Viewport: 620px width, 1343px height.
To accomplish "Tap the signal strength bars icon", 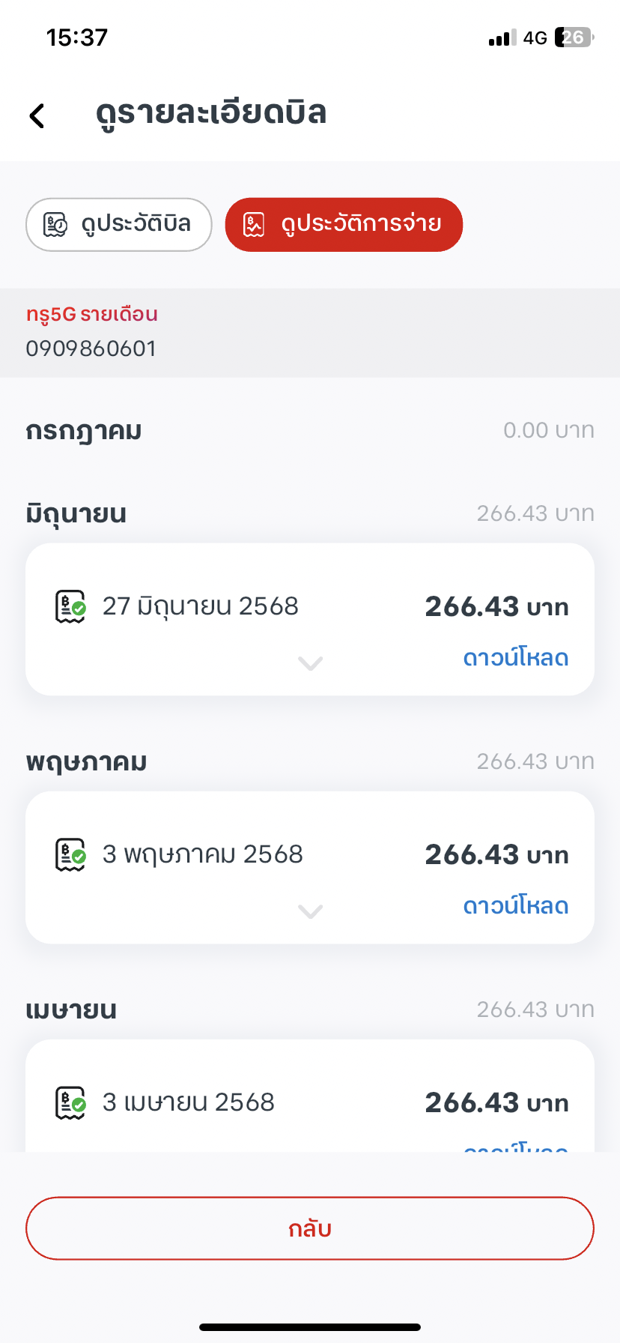I will pos(502,38).
